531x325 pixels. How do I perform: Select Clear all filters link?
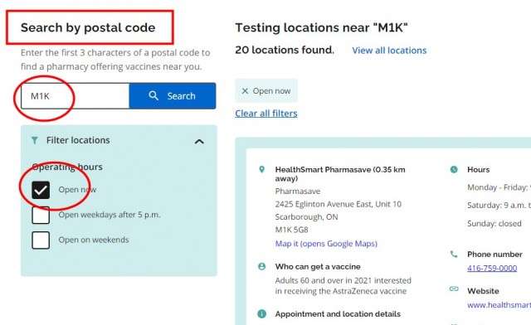(266, 114)
